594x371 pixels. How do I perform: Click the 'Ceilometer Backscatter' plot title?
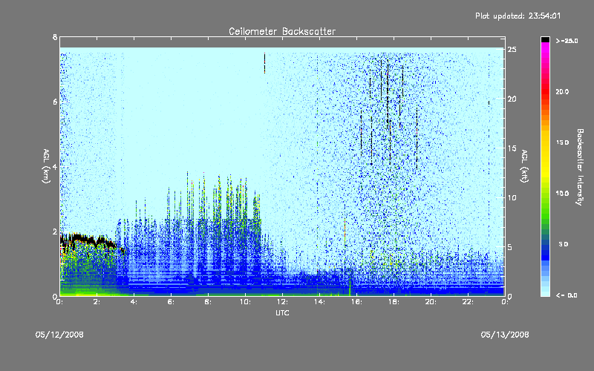[282, 31]
